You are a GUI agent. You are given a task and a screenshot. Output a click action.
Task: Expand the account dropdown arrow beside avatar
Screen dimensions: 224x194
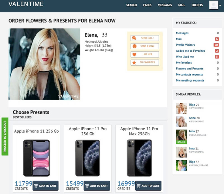click(220, 5)
